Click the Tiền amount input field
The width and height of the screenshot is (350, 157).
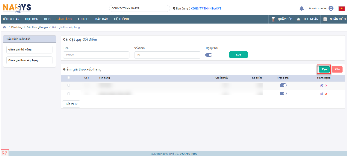pos(96,55)
